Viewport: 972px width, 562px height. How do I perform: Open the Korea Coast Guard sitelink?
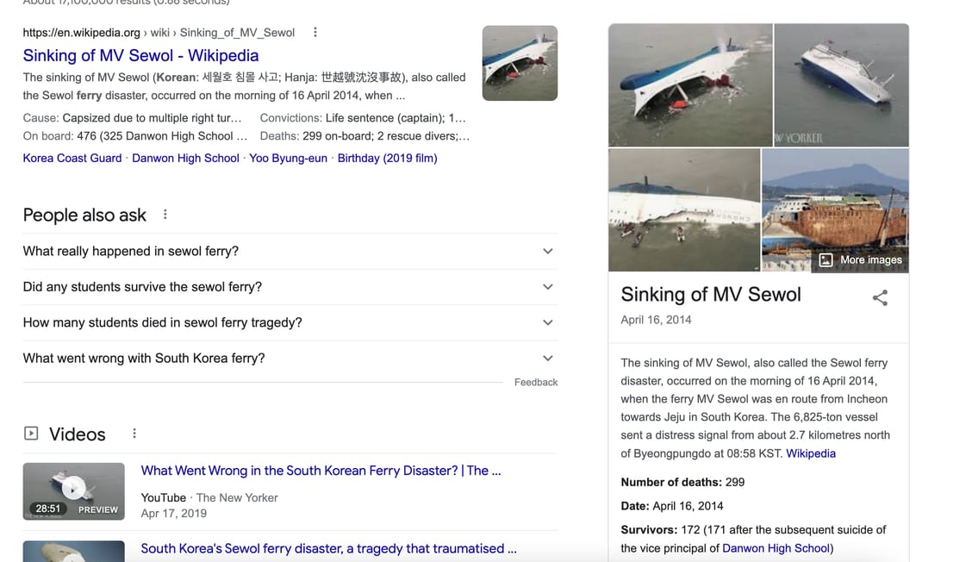[x=72, y=158]
